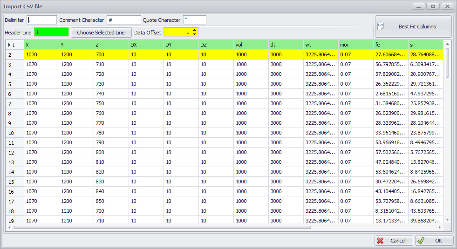457x249 pixels.
Task: Confirm import with the OK button
Action: [x=434, y=241]
